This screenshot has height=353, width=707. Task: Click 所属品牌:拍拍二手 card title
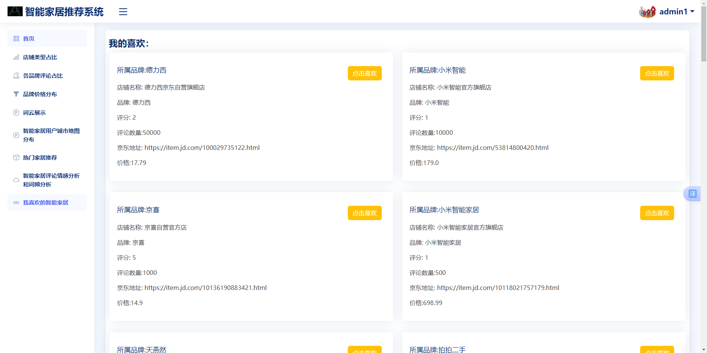pos(437,350)
